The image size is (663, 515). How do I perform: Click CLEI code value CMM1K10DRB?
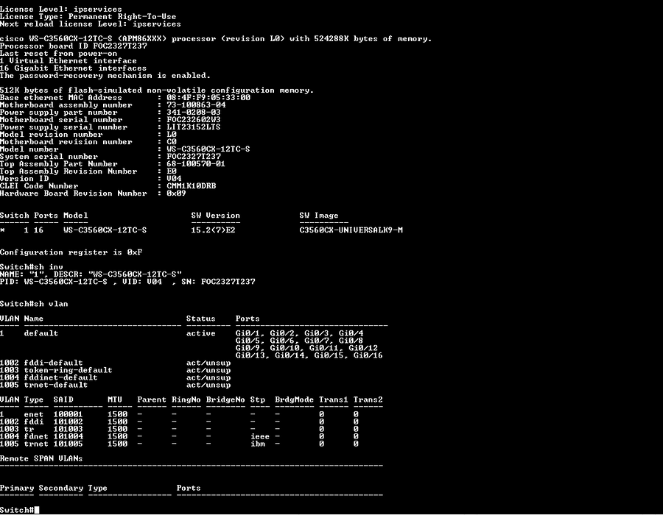click(191, 186)
